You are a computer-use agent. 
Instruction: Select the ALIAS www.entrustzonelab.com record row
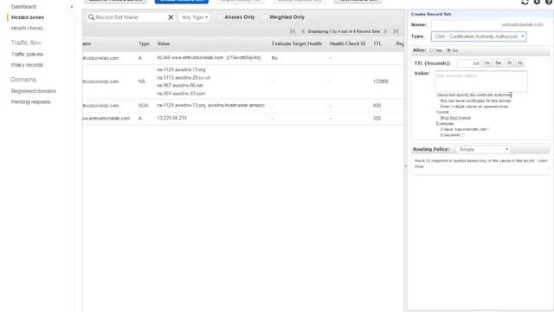pyautogui.click(x=243, y=58)
